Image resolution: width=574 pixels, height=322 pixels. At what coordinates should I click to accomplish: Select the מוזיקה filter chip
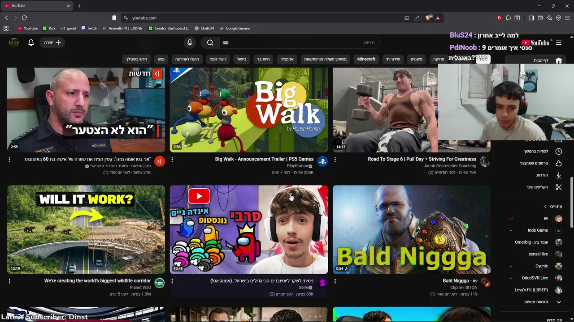click(439, 59)
